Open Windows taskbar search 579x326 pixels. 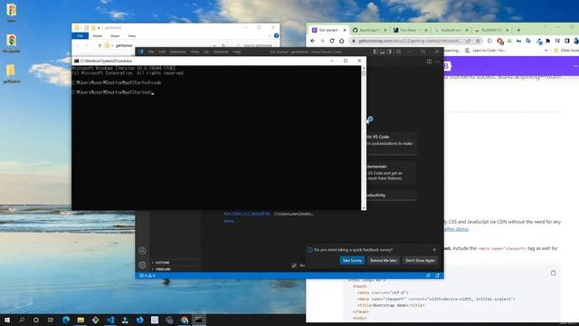(x=22, y=320)
